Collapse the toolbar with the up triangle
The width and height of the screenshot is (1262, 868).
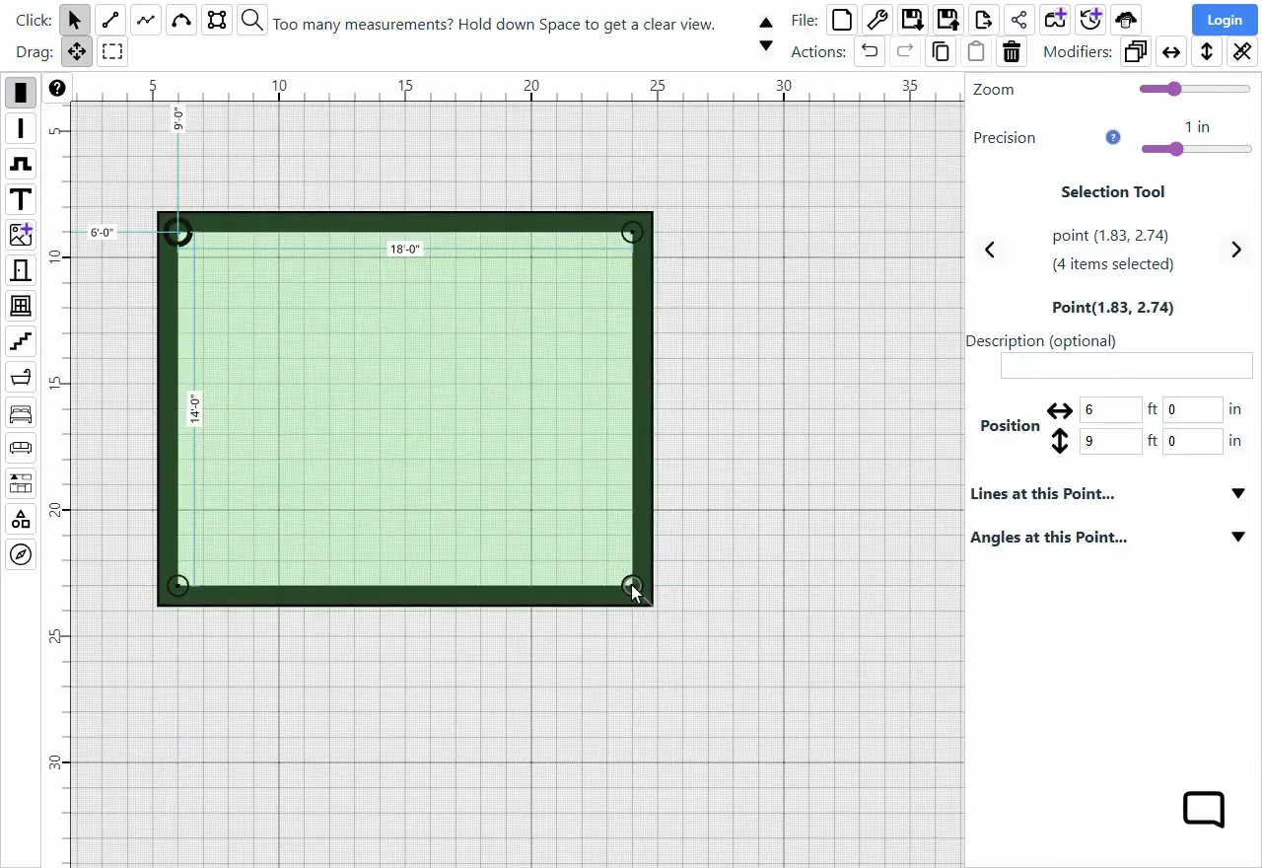[x=766, y=23]
